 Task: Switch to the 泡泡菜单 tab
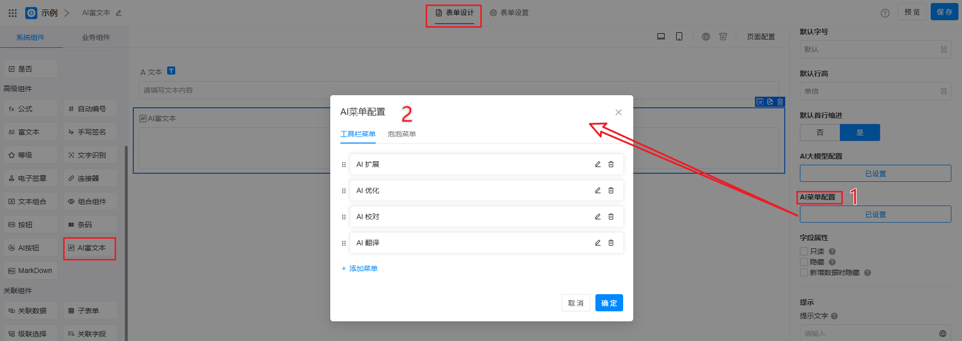click(x=401, y=134)
